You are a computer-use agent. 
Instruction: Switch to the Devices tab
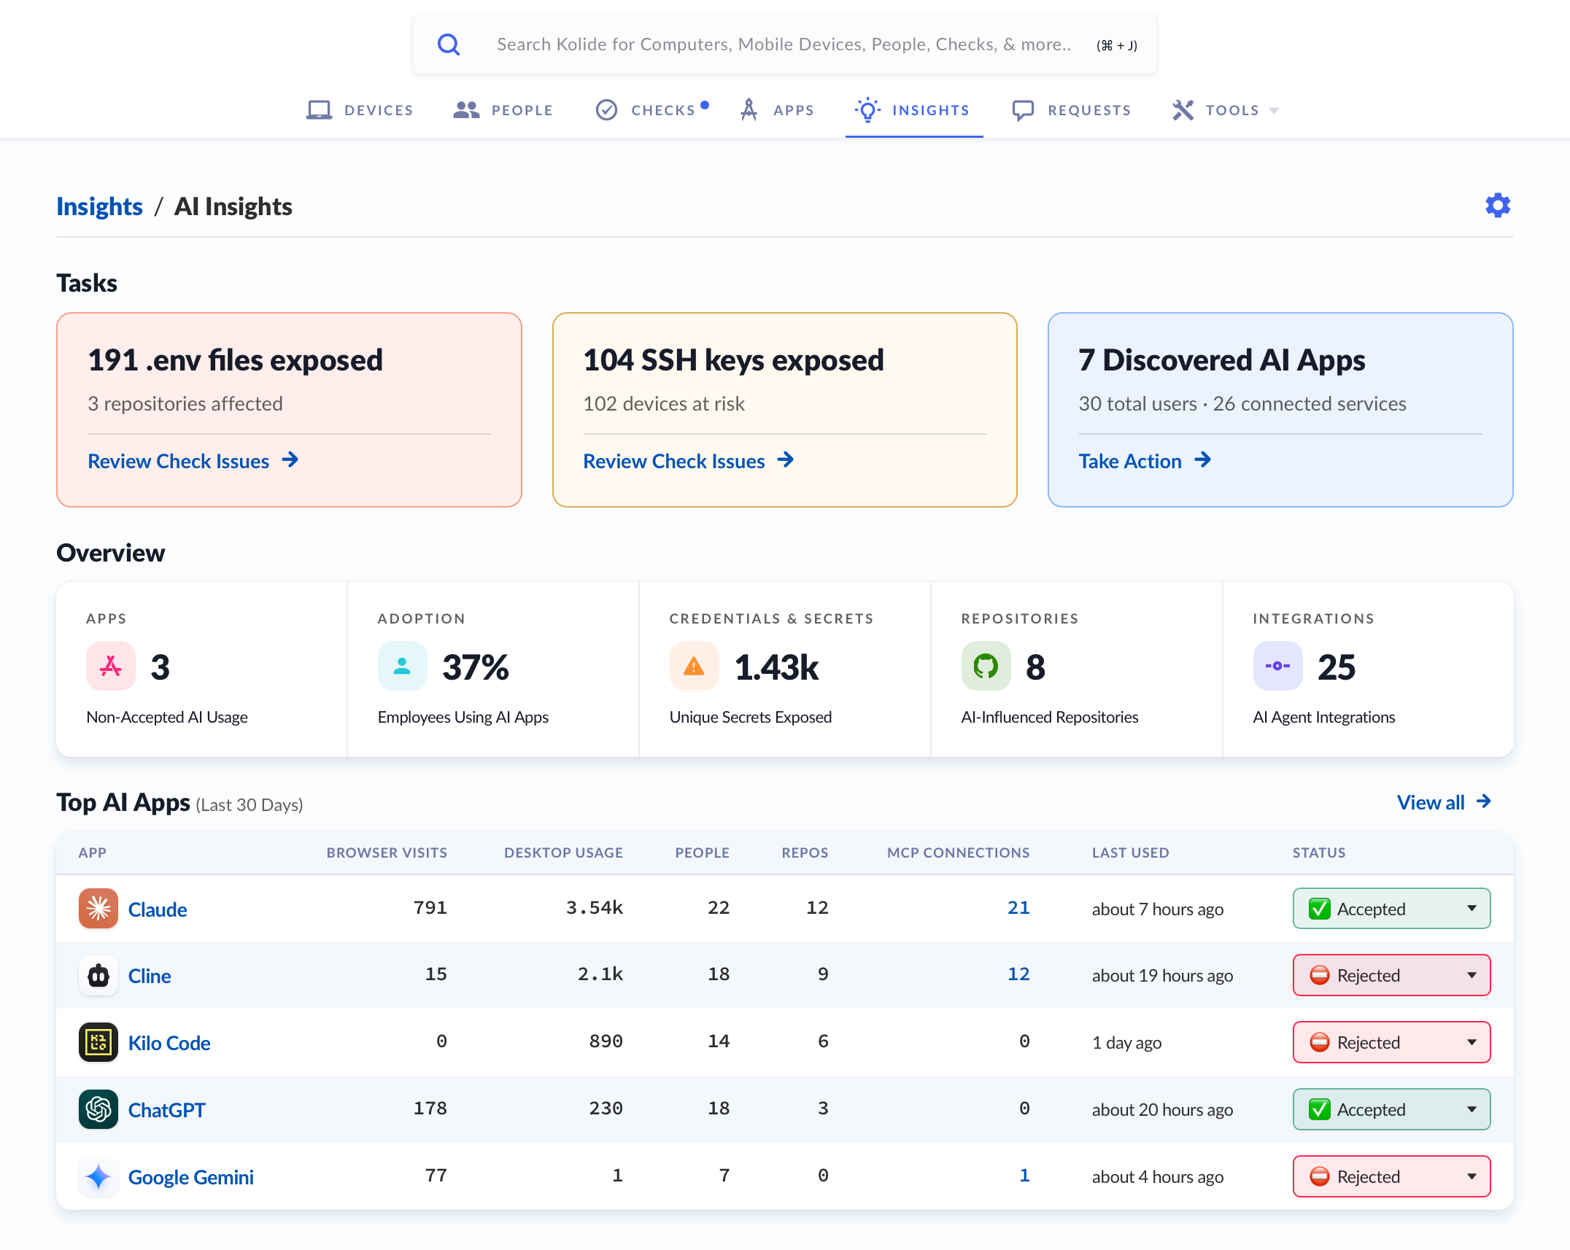click(360, 110)
